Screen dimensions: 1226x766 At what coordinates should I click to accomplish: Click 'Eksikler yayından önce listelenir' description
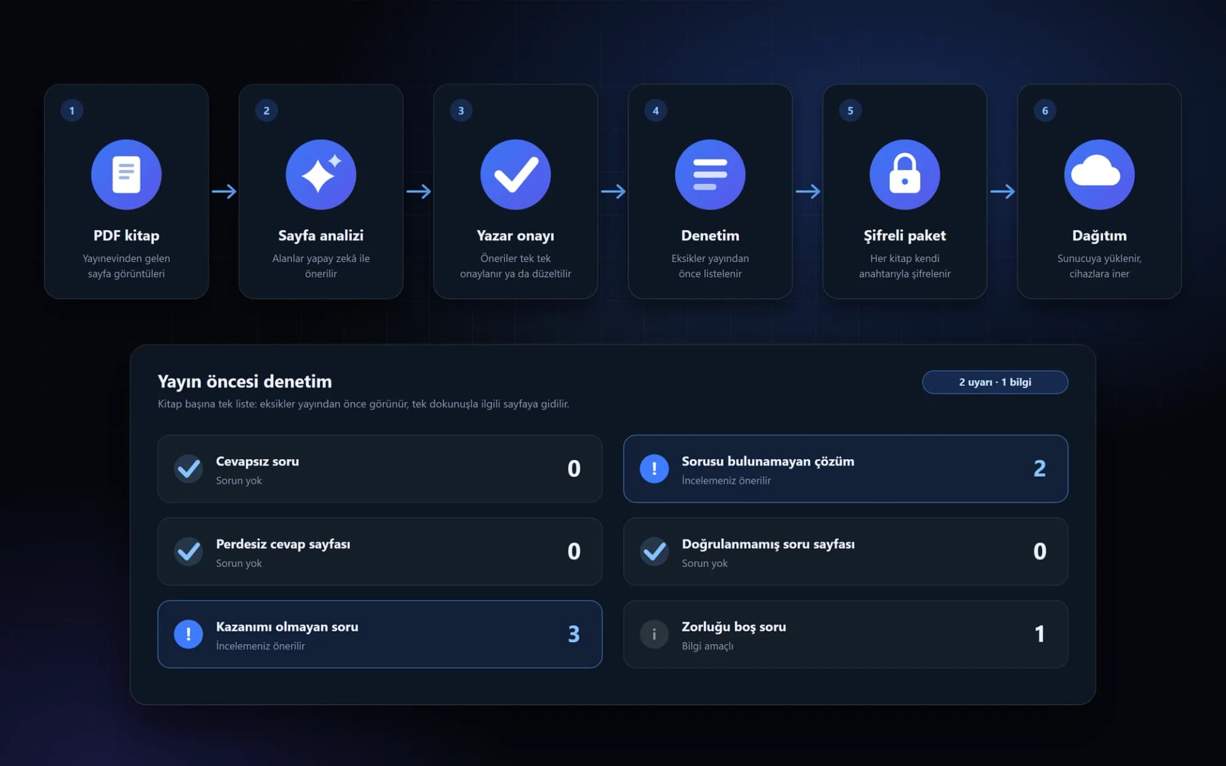tap(710, 266)
